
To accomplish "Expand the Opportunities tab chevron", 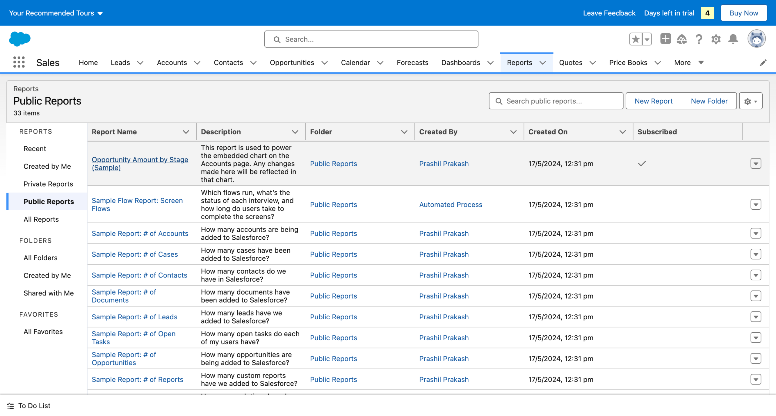I will 324,63.
